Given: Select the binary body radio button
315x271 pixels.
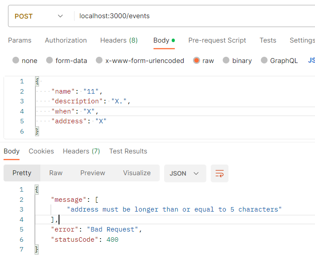Looking at the screenshot, I should tap(226, 60).
